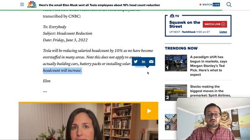This screenshot has width=250, height=140.
Task: Open the search magnifier icon
Action: coord(229,4)
